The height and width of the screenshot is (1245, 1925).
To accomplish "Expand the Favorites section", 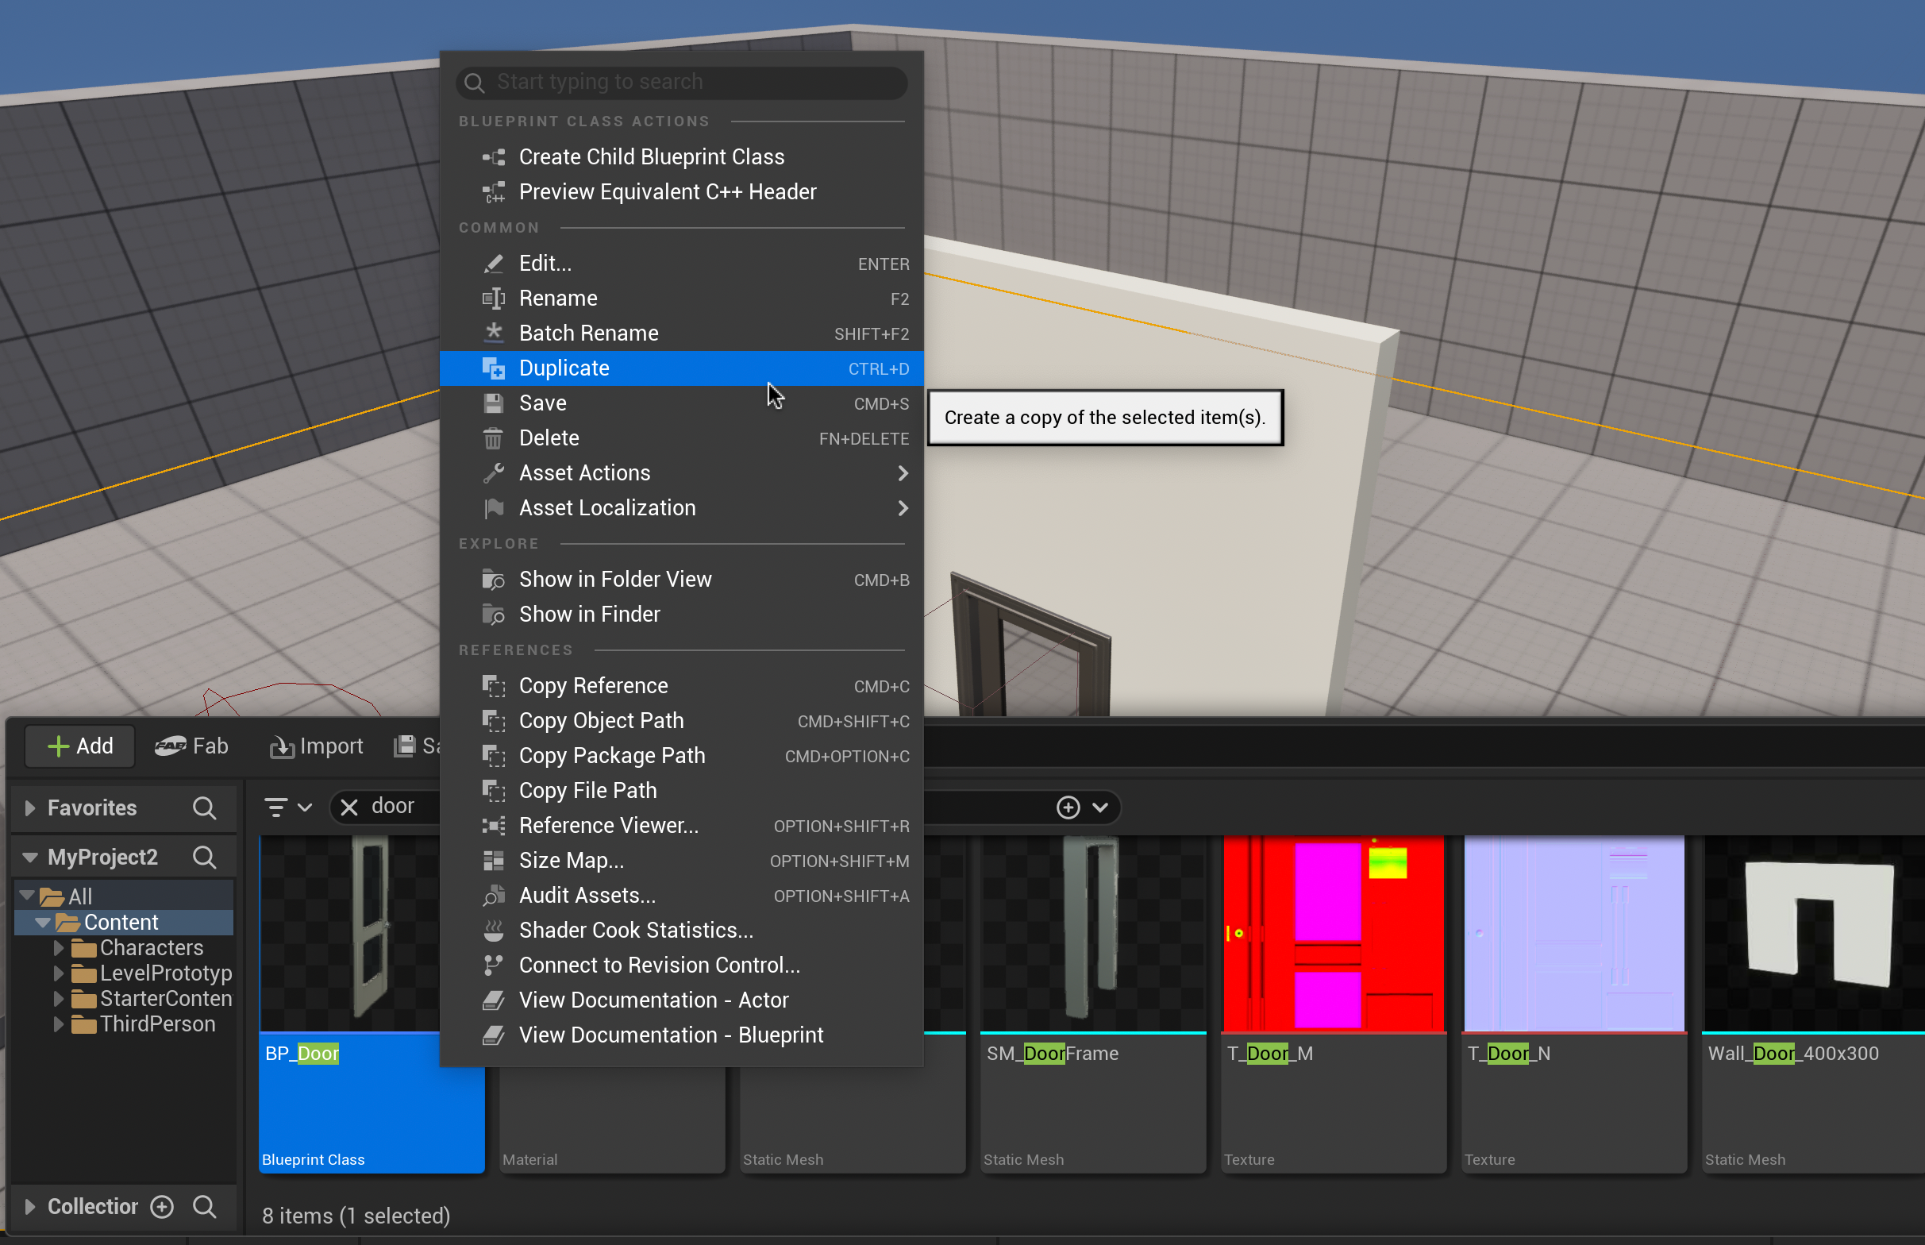I will click(x=30, y=808).
